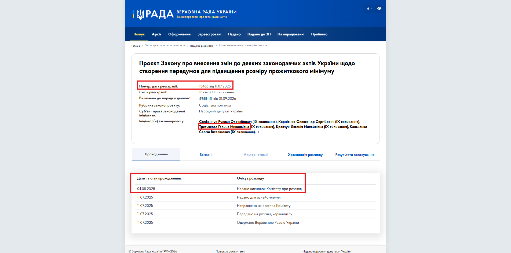Select the Соціальна політика rubric text
The width and height of the screenshot is (511, 253).
[x=215, y=105]
